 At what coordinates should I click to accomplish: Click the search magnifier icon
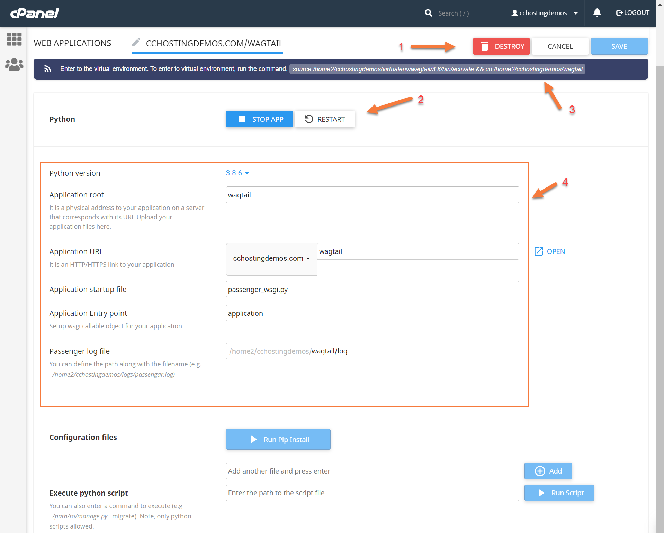click(428, 13)
